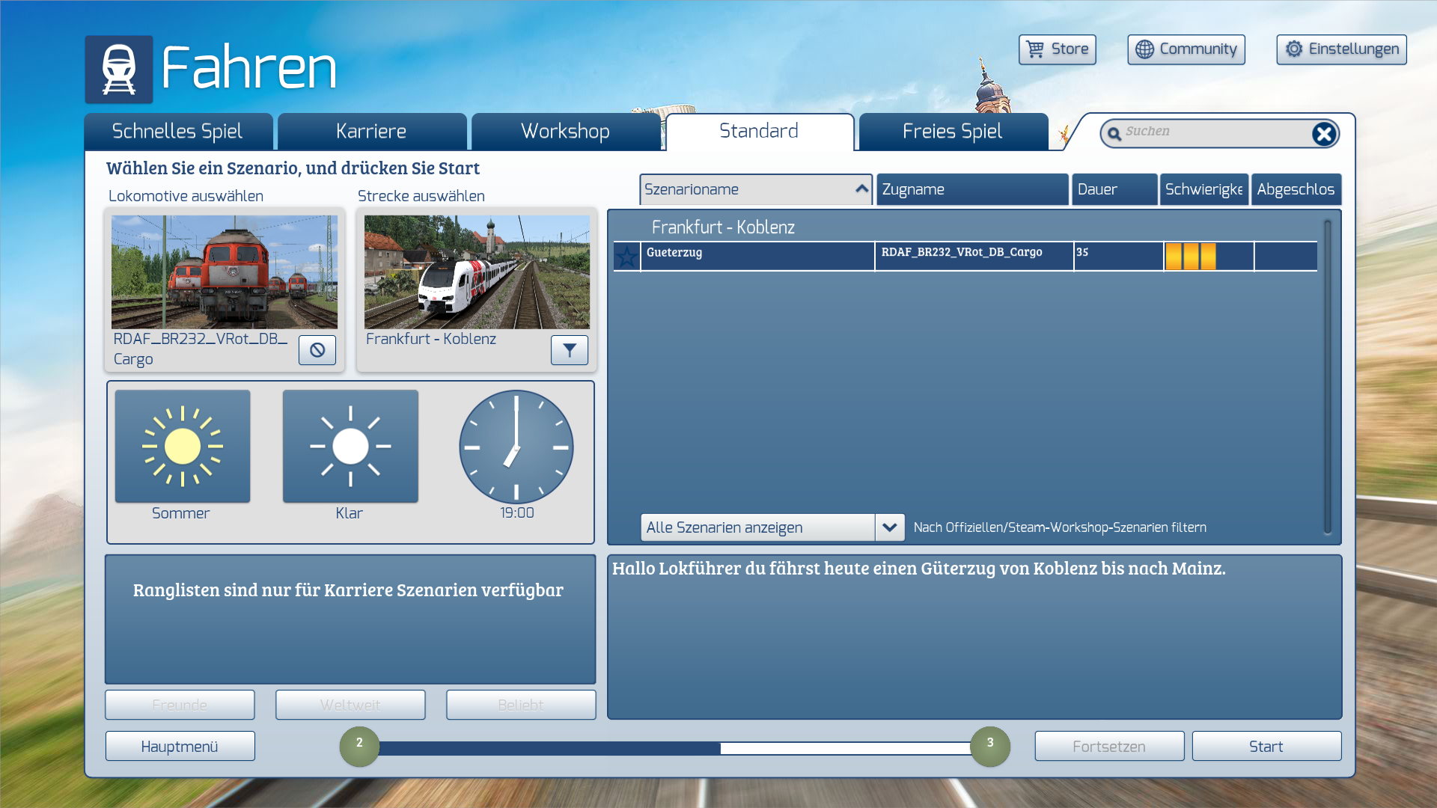1437x808 pixels.
Task: Clear the search field with X icon
Action: [x=1323, y=134]
